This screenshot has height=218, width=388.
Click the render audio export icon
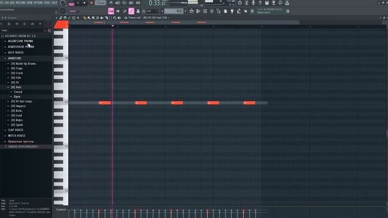[273, 3]
